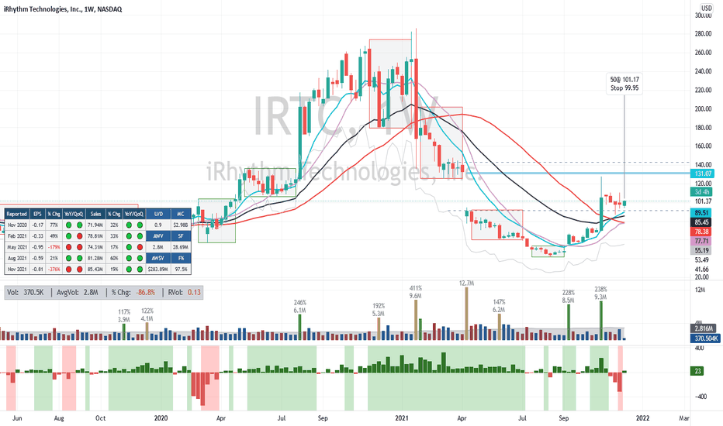Click the 280.00 price axis label
The image size is (723, 426).
coord(703,33)
